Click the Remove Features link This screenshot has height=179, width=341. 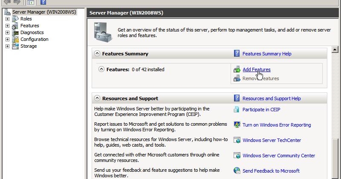pyautogui.click(x=261, y=78)
